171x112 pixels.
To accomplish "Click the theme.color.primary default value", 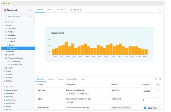I will [x=121, y=107].
